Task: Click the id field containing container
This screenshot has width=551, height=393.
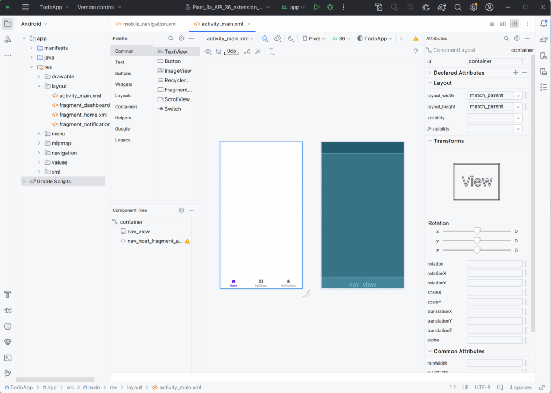Action: point(495,61)
